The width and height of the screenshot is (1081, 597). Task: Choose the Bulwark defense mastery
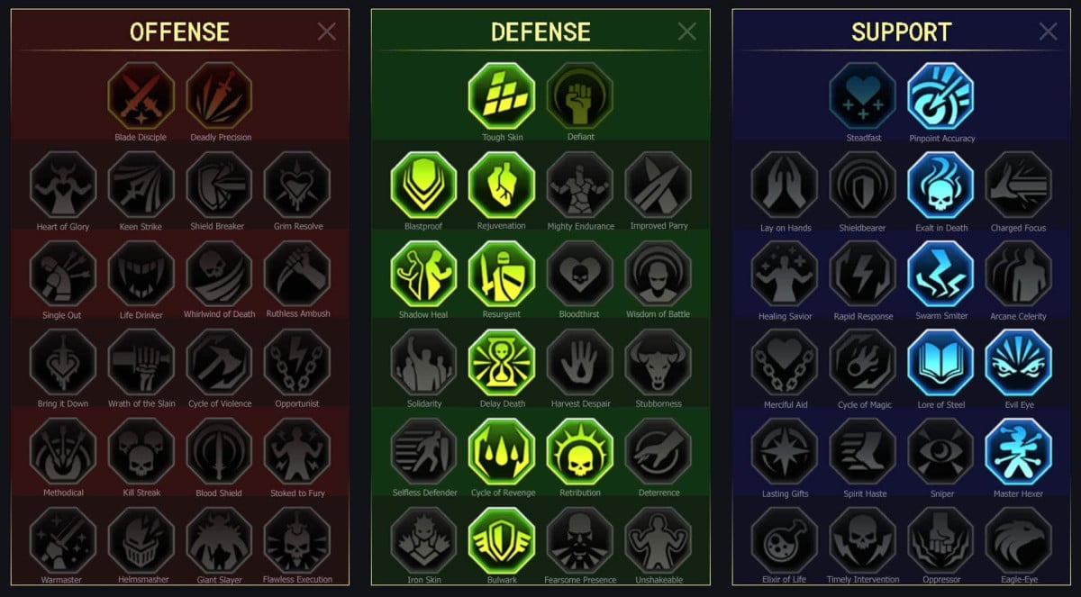502,539
